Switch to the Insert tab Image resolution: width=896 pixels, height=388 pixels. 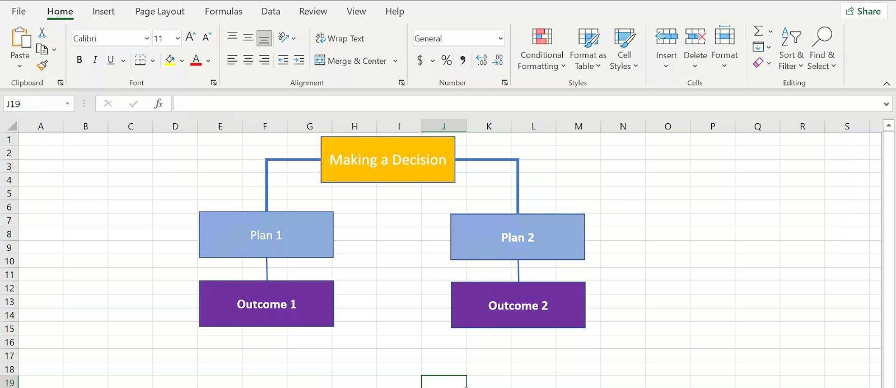pos(104,11)
